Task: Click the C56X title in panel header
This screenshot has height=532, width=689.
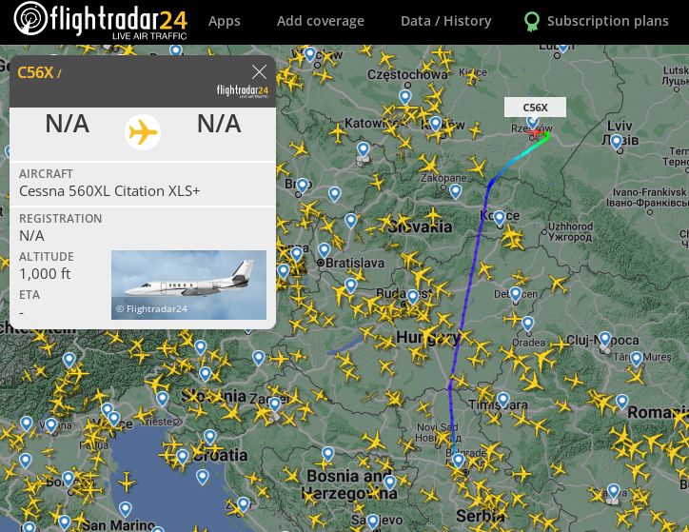Action: point(35,72)
